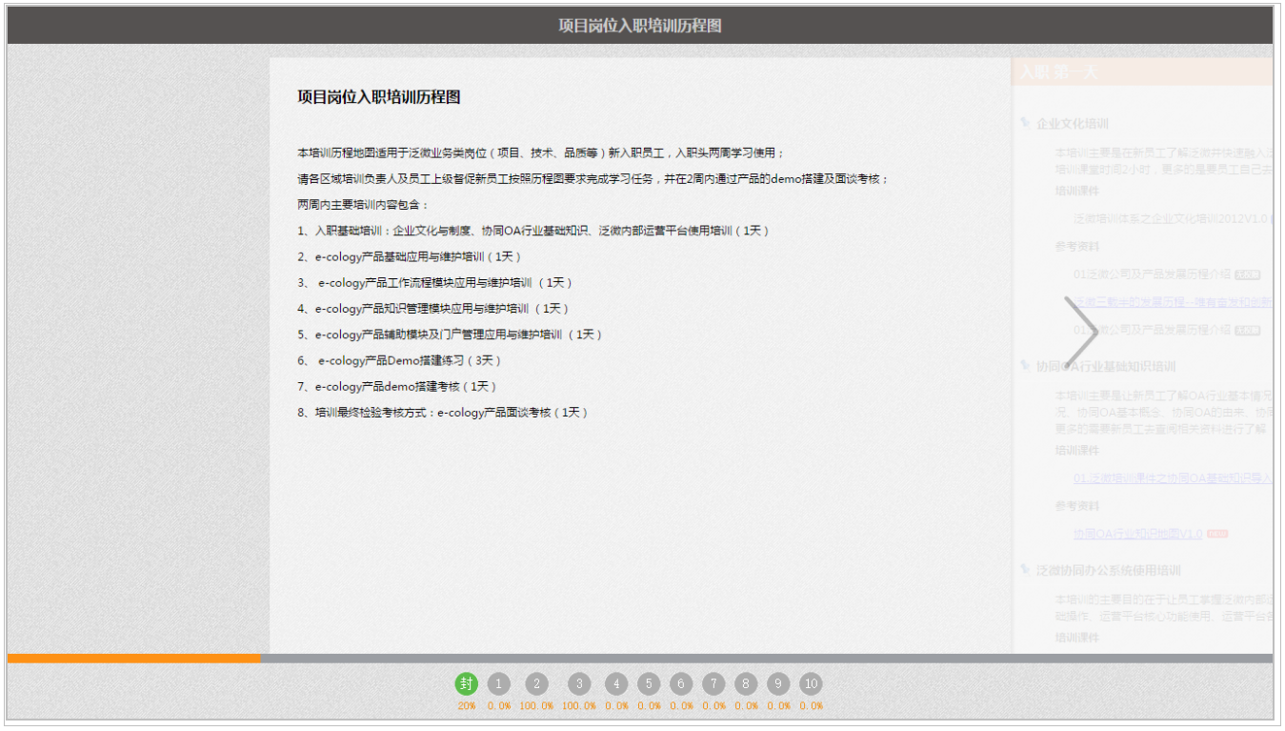Click the 100.0% label under page 2
The image size is (1285, 731).
click(x=537, y=706)
